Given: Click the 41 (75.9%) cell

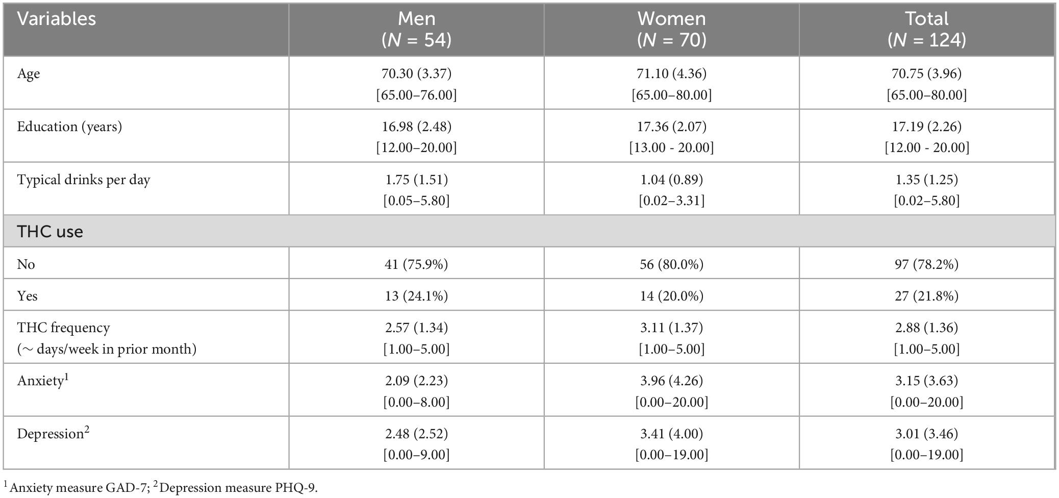Looking at the screenshot, I should coord(416,264).
